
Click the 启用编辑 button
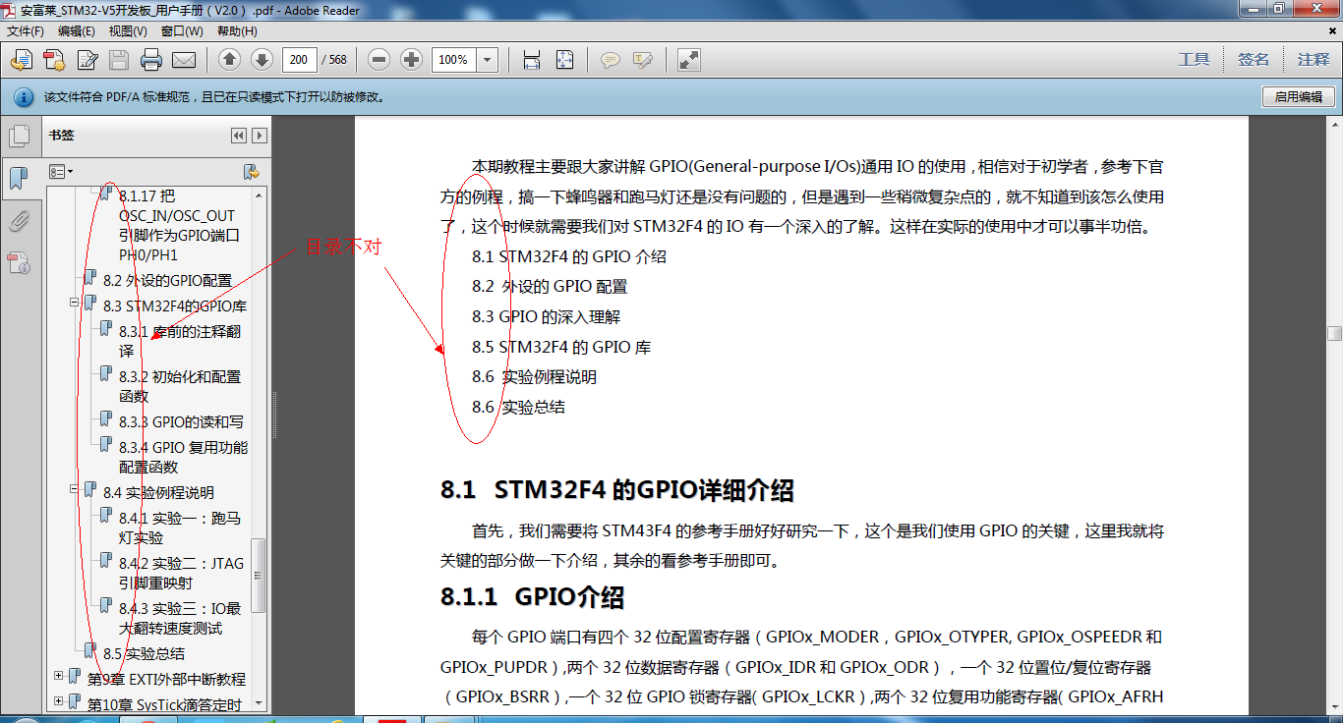click(1299, 97)
